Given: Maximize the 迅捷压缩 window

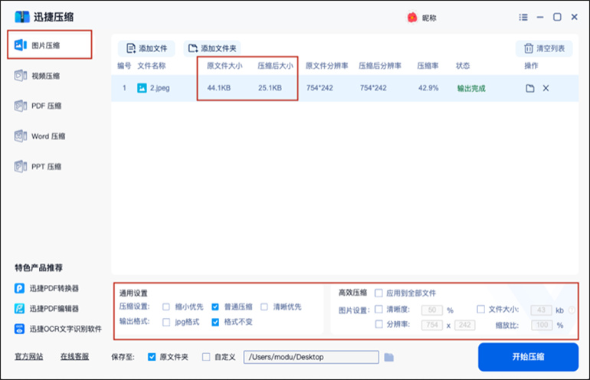Looking at the screenshot, I should point(557,17).
